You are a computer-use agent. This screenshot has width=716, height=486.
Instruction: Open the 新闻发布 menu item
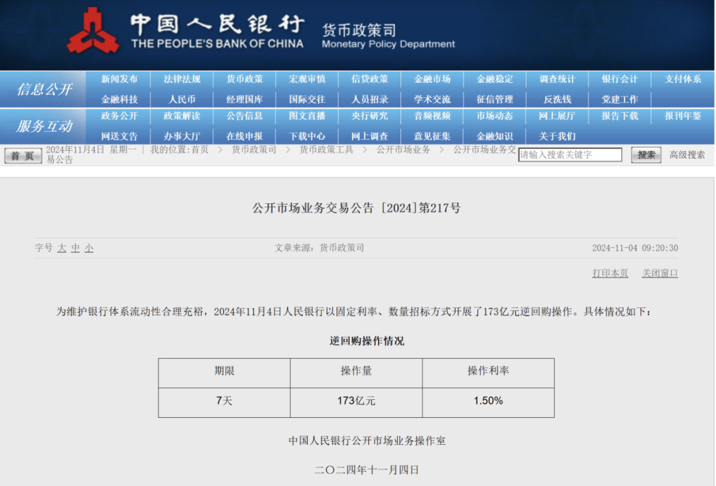pyautogui.click(x=119, y=79)
